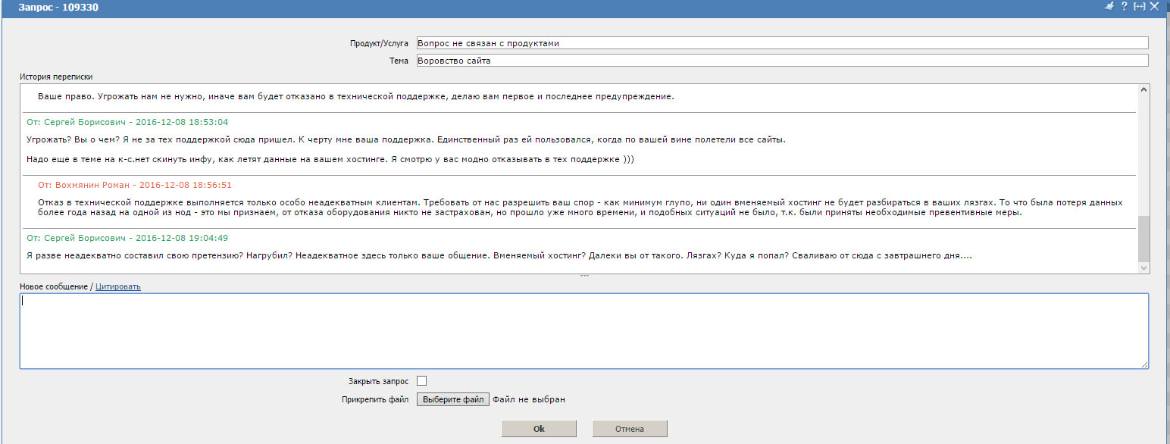Open help via the question mark icon
Viewport: 1170px width, 444px height.
[x=1125, y=6]
